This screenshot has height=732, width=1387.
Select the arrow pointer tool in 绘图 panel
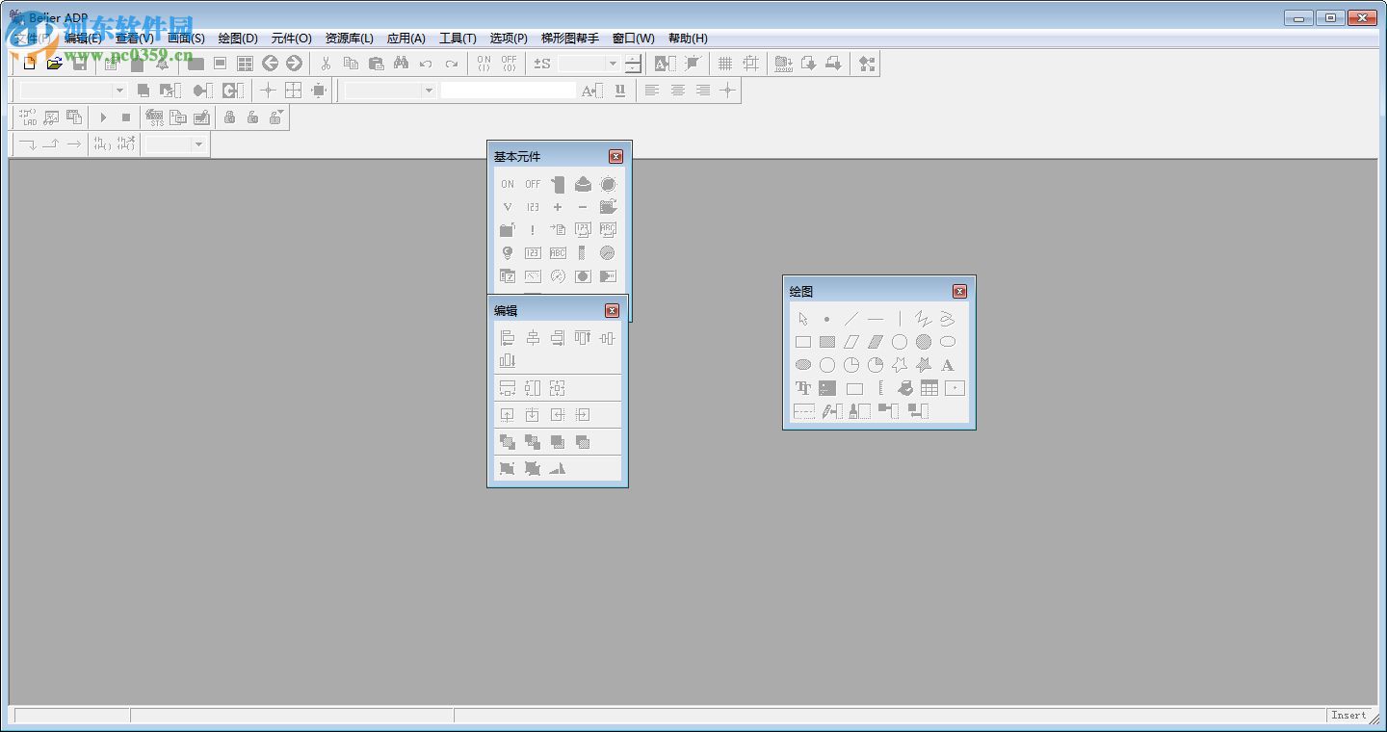(803, 319)
